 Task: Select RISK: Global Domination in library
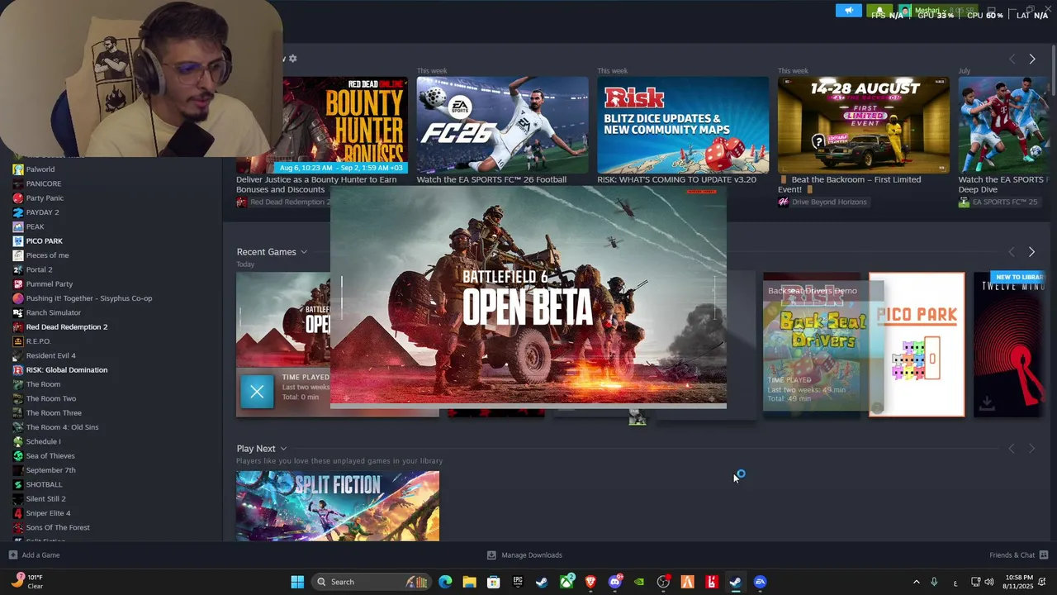point(67,370)
